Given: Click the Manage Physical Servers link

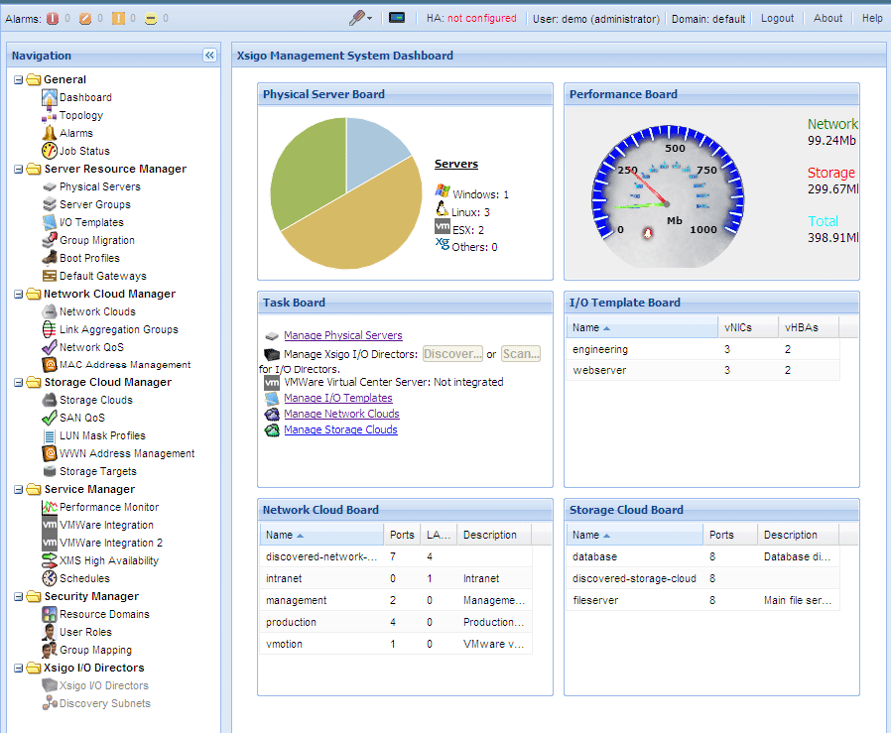Looking at the screenshot, I should [343, 335].
